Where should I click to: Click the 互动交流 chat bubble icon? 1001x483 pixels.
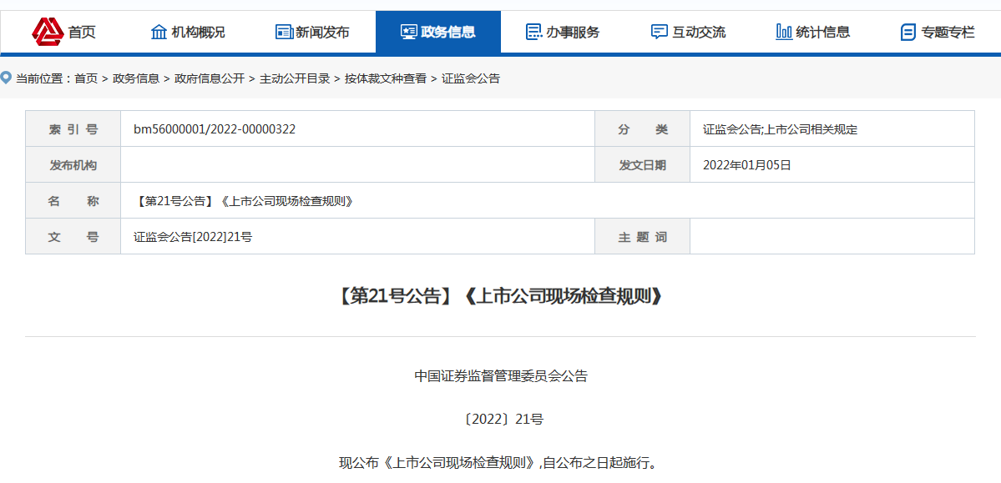pyautogui.click(x=659, y=32)
